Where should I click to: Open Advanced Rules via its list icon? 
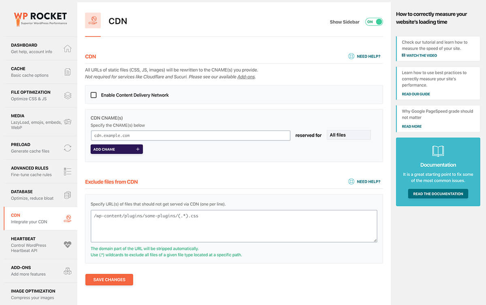click(68, 172)
